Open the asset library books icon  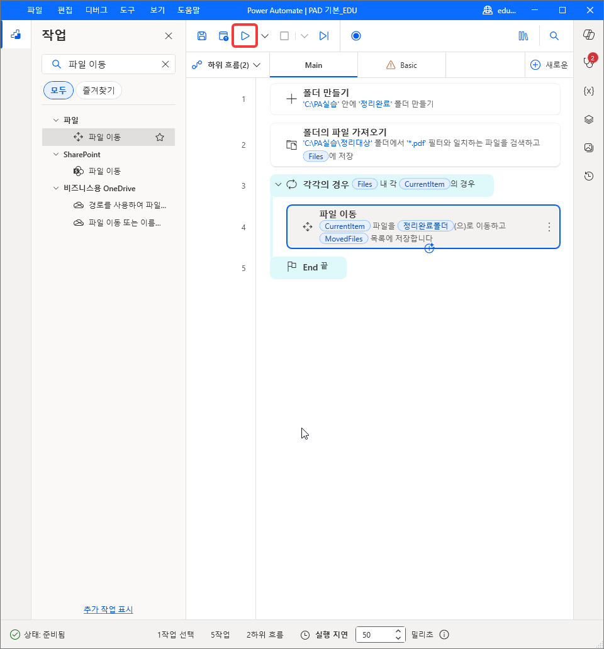(523, 36)
